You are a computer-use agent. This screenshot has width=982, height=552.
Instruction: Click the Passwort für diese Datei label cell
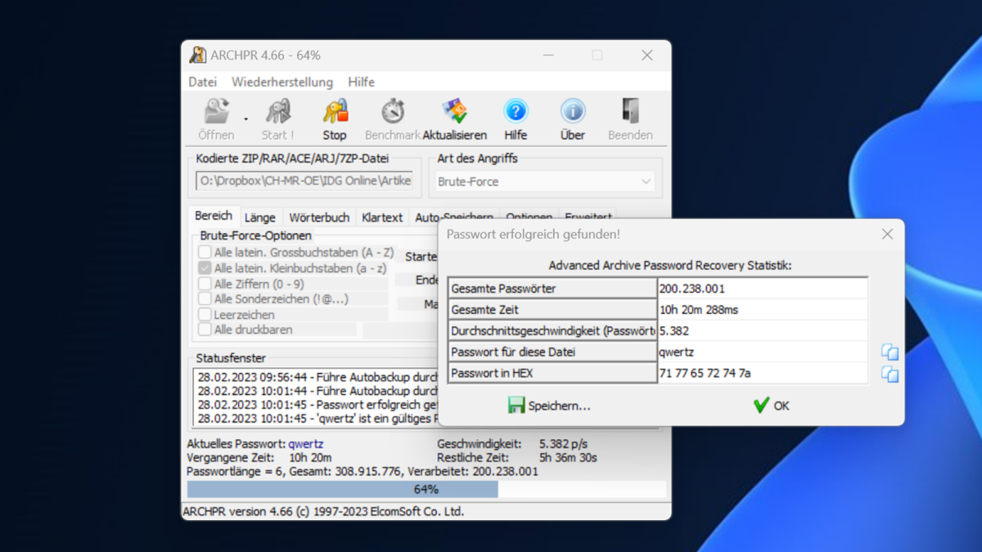tap(553, 352)
